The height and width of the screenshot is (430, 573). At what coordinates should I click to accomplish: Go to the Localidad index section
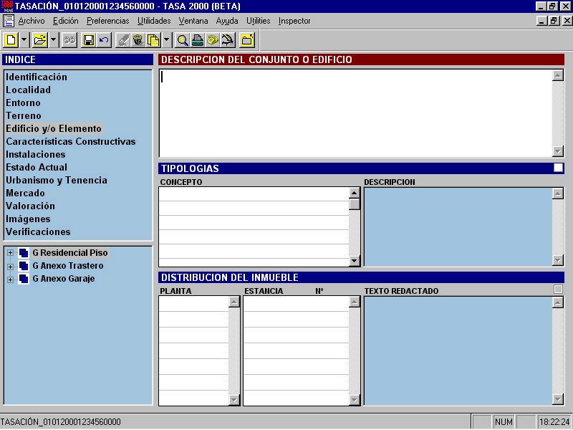pos(28,90)
